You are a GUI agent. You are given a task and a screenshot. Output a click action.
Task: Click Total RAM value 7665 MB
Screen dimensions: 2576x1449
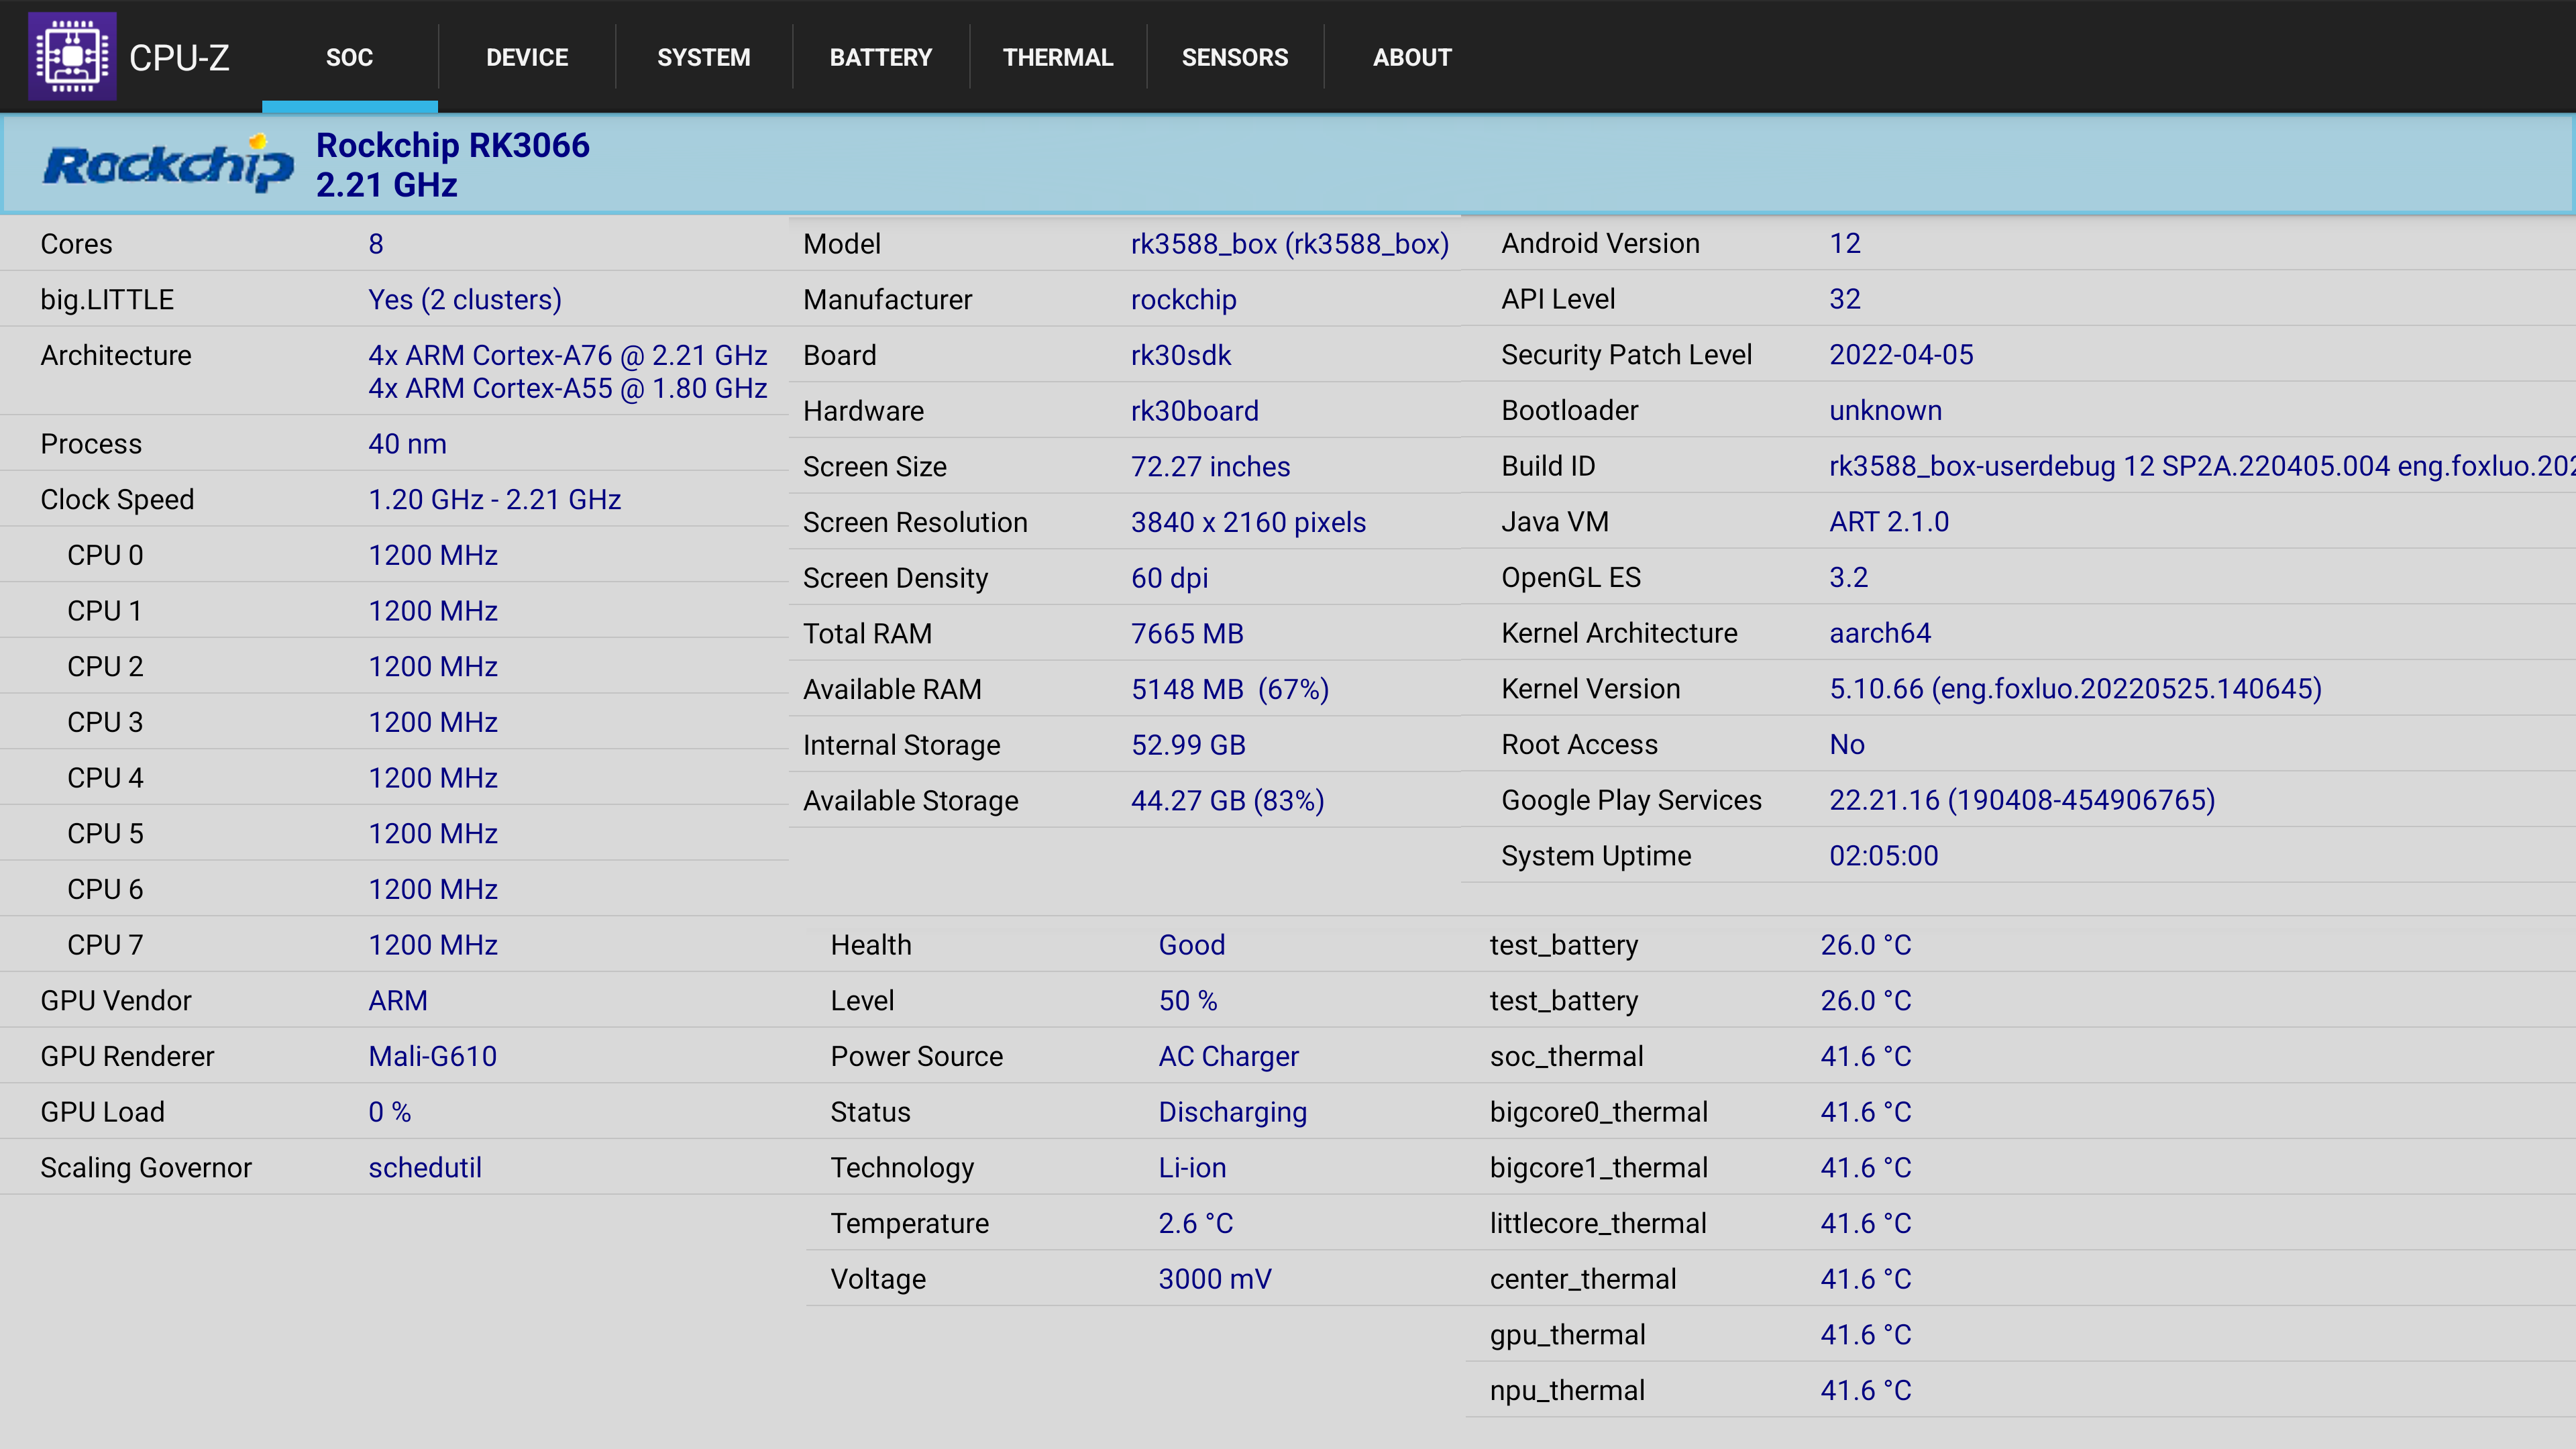[1188, 634]
